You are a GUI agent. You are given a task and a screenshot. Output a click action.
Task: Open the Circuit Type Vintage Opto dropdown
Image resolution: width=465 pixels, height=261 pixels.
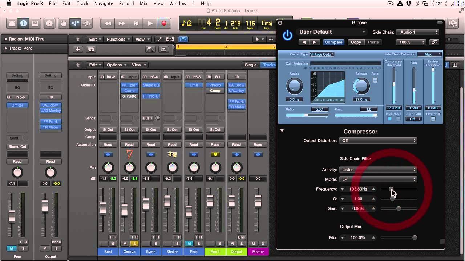(322, 54)
